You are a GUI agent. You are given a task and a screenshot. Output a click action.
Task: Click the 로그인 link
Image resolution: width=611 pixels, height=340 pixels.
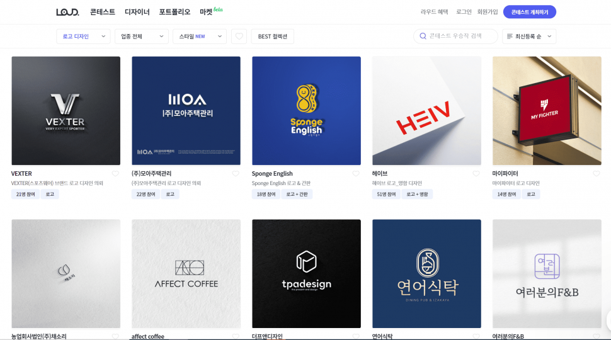pos(464,12)
